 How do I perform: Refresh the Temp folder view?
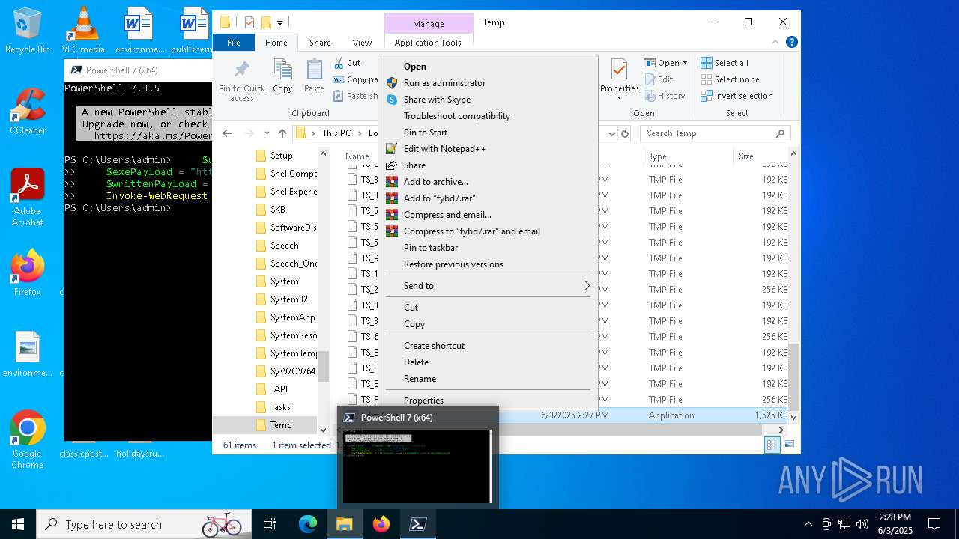click(626, 133)
